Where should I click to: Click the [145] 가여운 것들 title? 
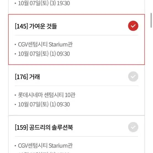(36, 26)
